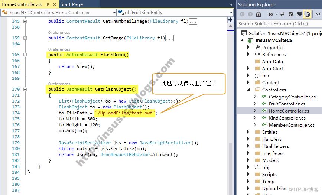Screen dimensions: 322x195
Task: Expand the Properties node
Action: 248,47
